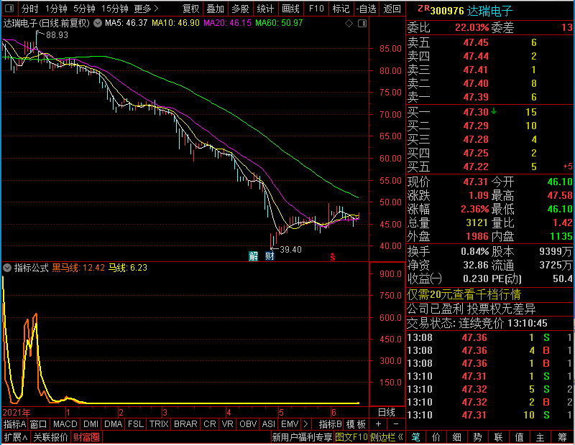The height and width of the screenshot is (445, 575).
Task: Switch indicator to BRAR
Action: [185, 424]
